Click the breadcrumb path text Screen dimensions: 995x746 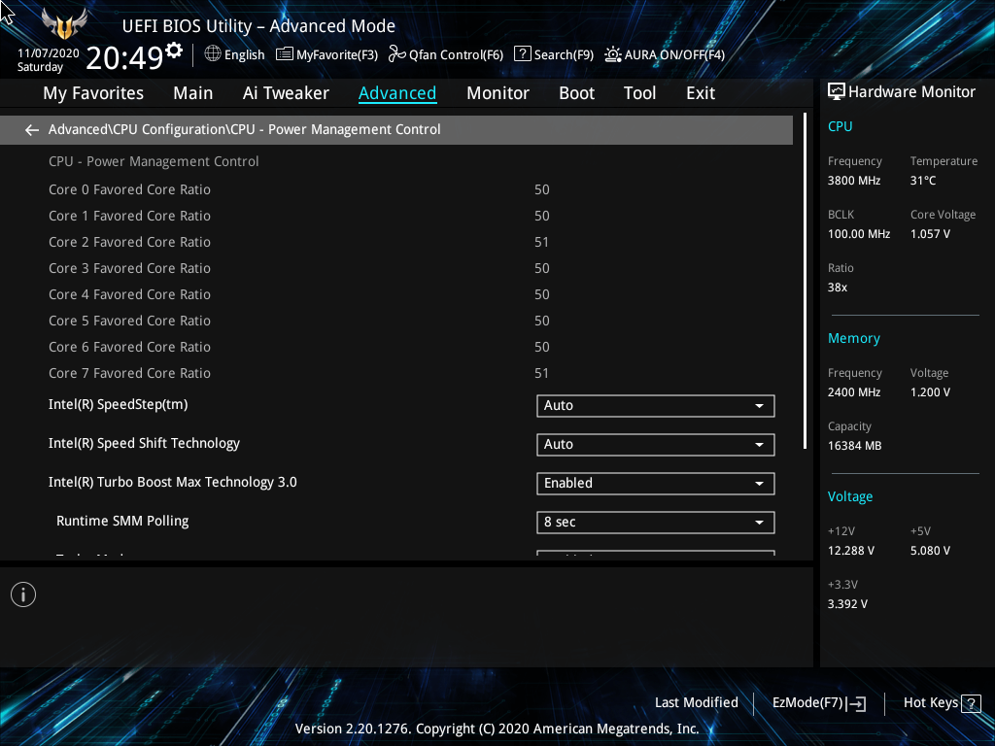pos(244,129)
